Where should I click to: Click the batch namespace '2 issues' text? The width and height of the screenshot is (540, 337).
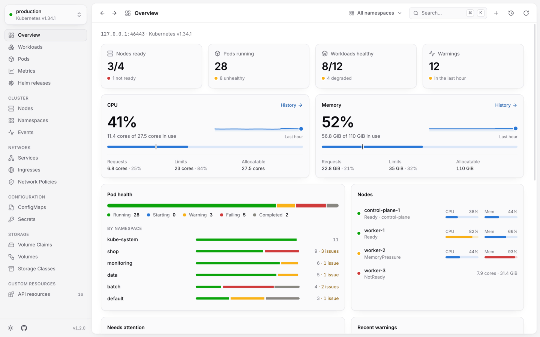click(330, 287)
